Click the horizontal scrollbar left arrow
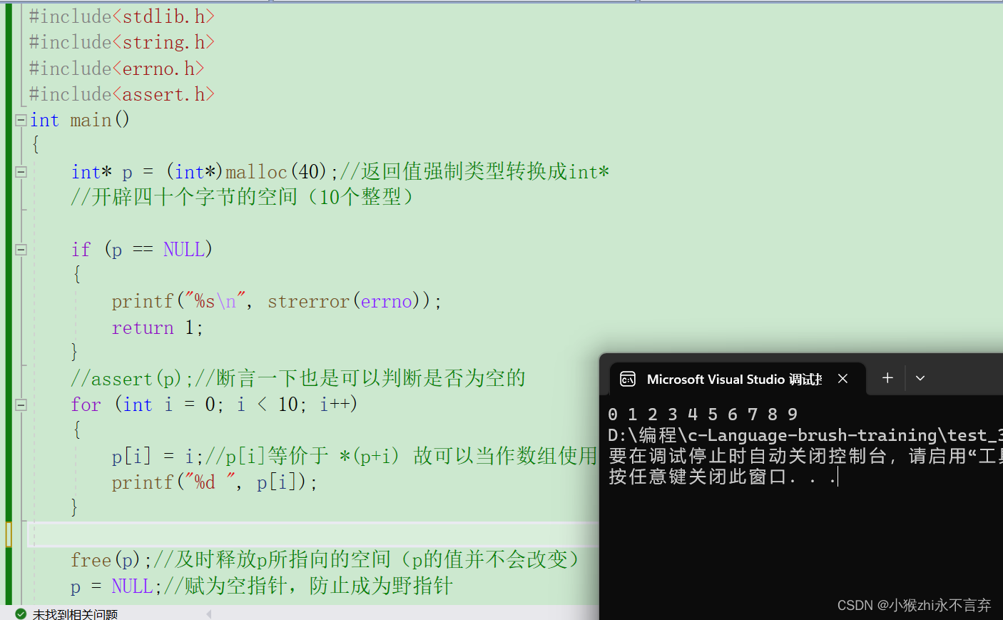 209,614
